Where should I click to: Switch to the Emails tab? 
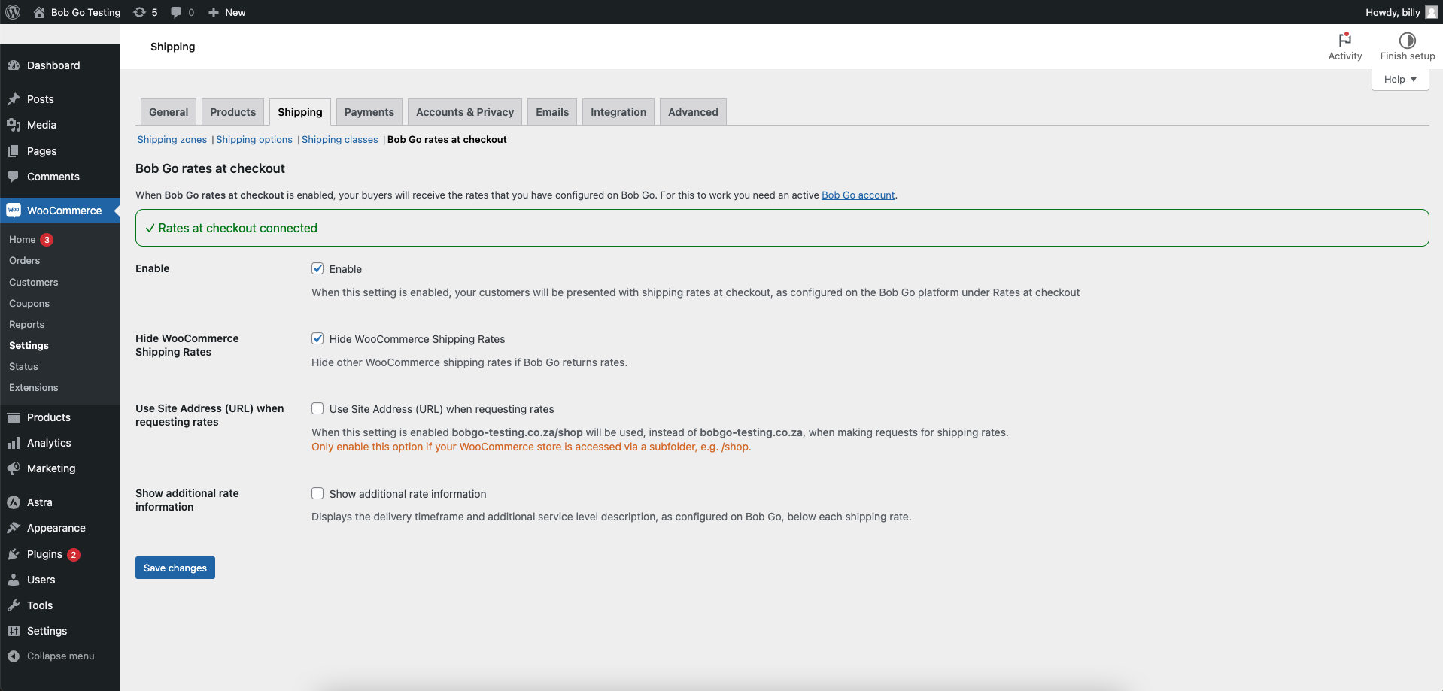(x=552, y=112)
